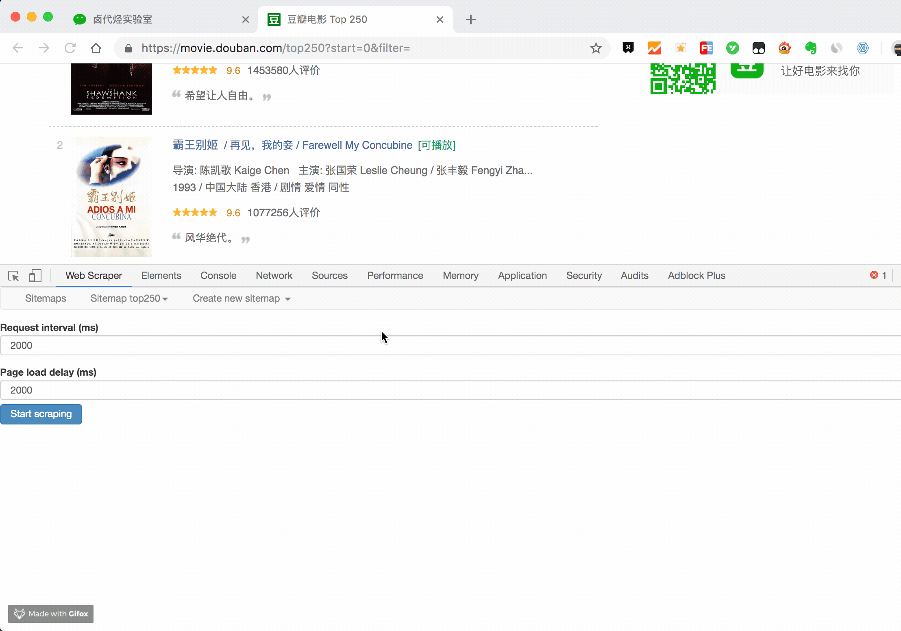The width and height of the screenshot is (901, 631).
Task: Open the Audits panel
Action: [x=635, y=276]
